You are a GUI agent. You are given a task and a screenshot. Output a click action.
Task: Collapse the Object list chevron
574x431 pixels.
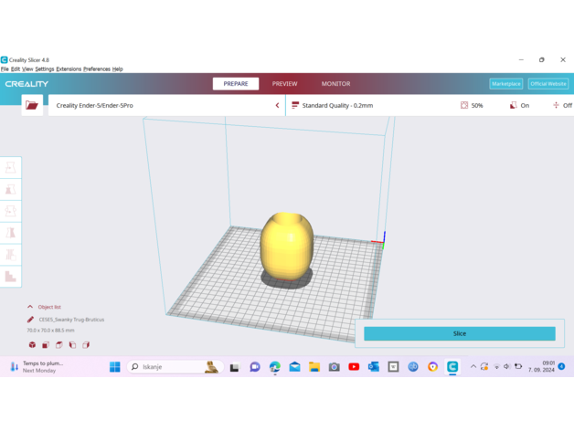tap(30, 307)
